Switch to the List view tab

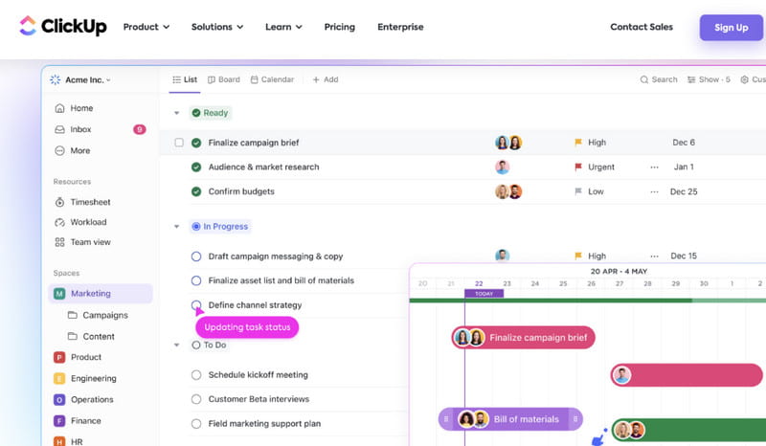pyautogui.click(x=185, y=79)
